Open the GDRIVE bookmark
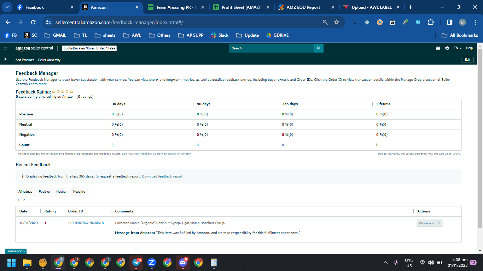This screenshot has width=483, height=271. [x=277, y=35]
